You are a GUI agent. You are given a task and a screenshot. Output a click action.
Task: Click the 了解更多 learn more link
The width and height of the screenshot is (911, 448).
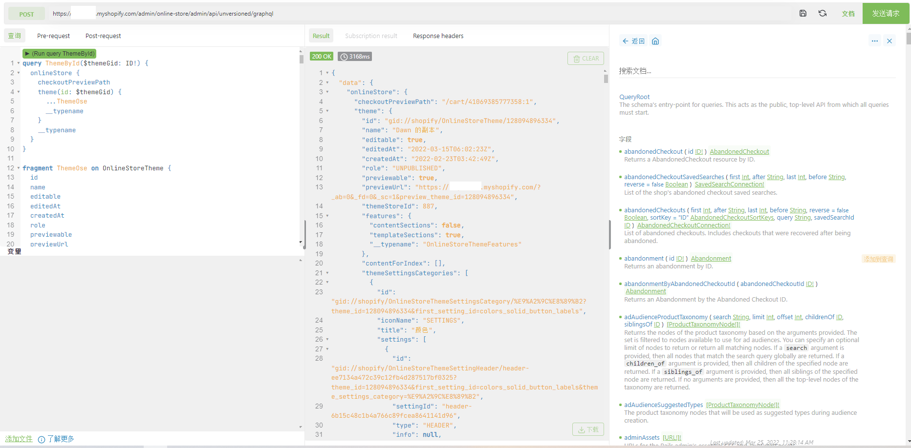[61, 439]
